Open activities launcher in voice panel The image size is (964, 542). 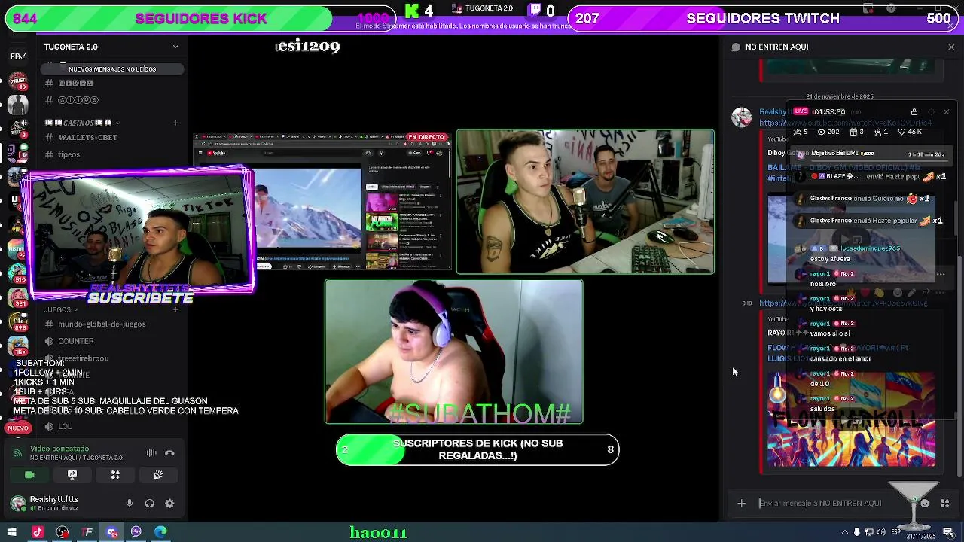coord(115,475)
